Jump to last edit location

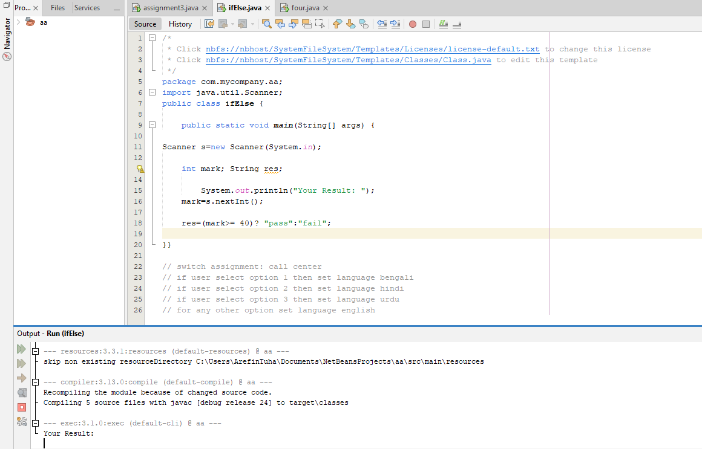click(209, 24)
